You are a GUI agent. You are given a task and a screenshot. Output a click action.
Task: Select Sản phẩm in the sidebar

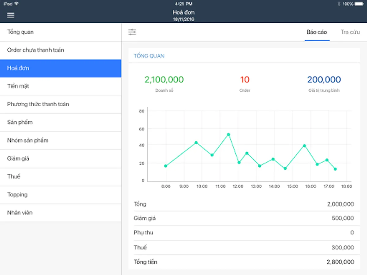[61, 122]
